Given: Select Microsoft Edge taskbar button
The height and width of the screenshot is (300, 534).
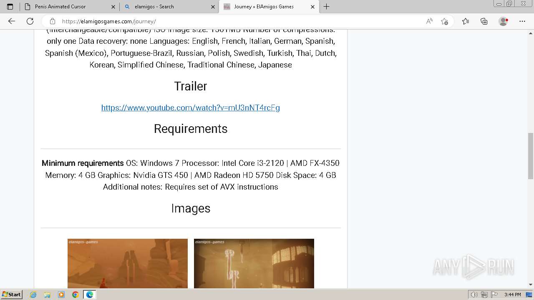Looking at the screenshot, I should click(x=89, y=295).
